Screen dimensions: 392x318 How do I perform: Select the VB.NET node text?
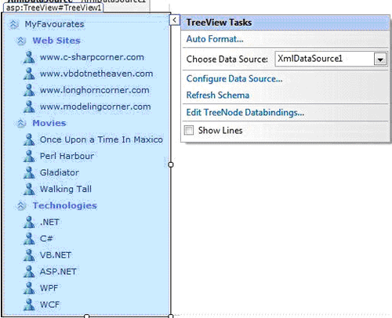click(x=56, y=255)
